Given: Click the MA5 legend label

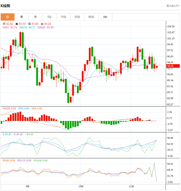Looking at the screenshot, I should click(10, 27).
